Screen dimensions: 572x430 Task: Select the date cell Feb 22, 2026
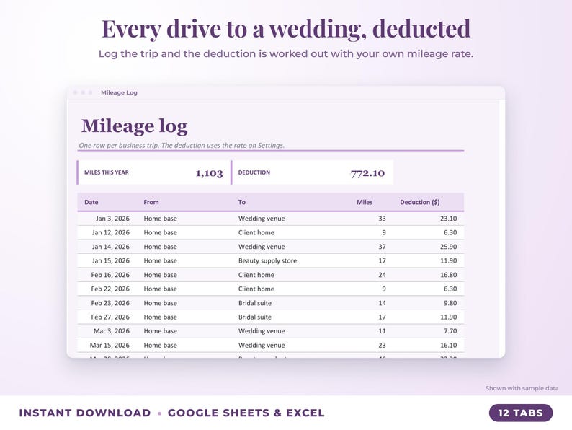(110, 289)
